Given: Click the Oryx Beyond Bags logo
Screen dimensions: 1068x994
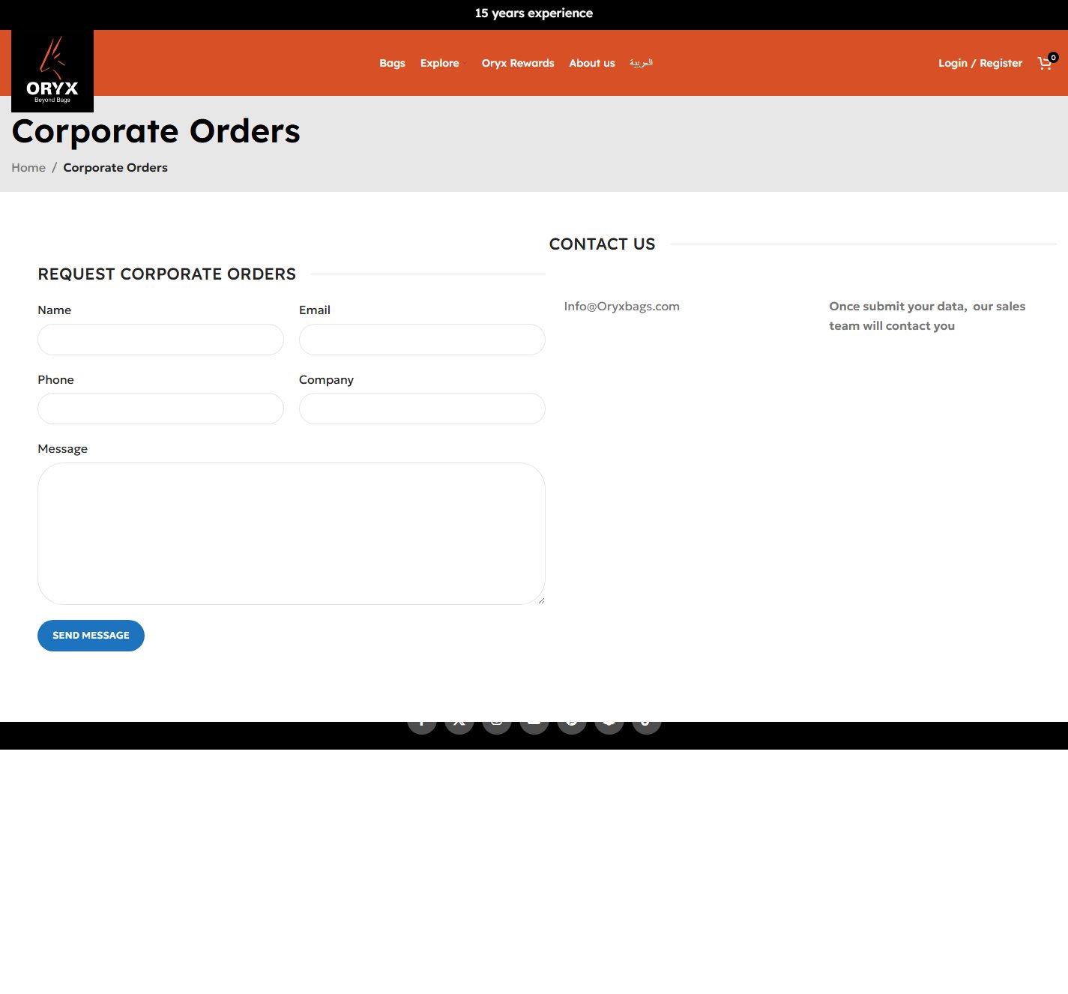Looking at the screenshot, I should pos(52,70).
